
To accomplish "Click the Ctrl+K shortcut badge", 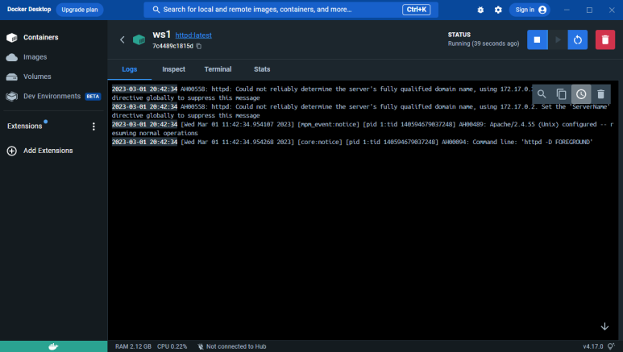I will (x=416, y=10).
